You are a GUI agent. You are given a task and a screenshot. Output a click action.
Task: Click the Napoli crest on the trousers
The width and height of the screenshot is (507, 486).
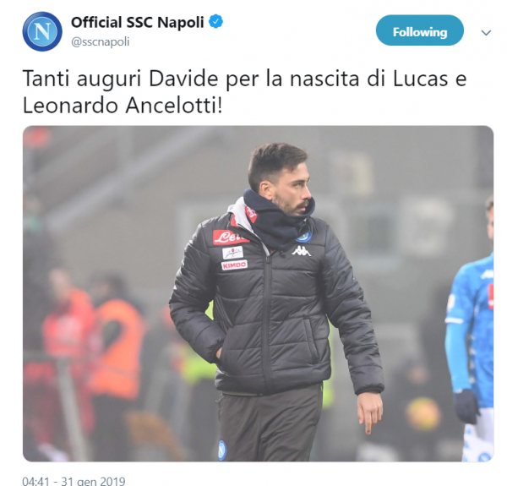222,451
